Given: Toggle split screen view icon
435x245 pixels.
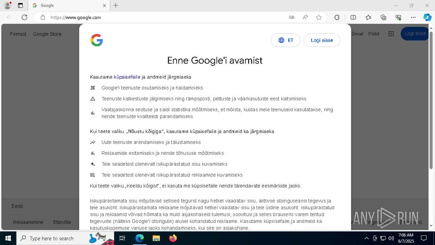Looking at the screenshot, I should point(353,17).
